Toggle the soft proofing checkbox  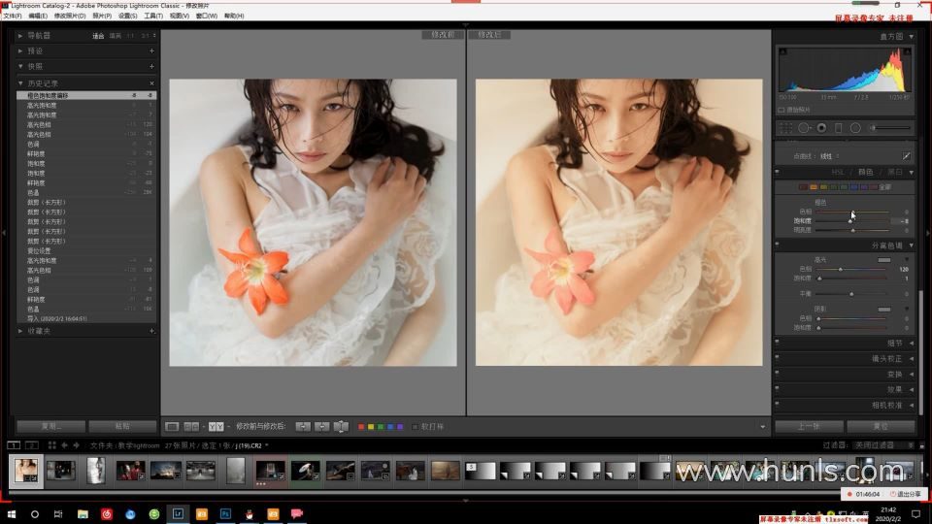[x=415, y=427]
